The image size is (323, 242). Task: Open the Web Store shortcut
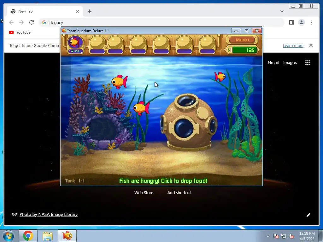tap(144, 193)
